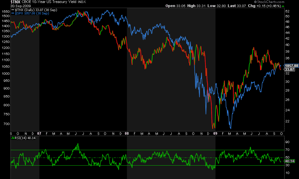Click the 850 level on left axis

click(6, 97)
